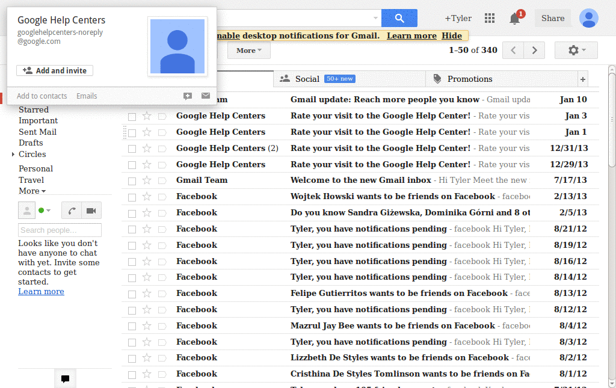Expand the More labels list in the sidebar
Image resolution: width=616 pixels, height=388 pixels.
pyautogui.click(x=32, y=191)
